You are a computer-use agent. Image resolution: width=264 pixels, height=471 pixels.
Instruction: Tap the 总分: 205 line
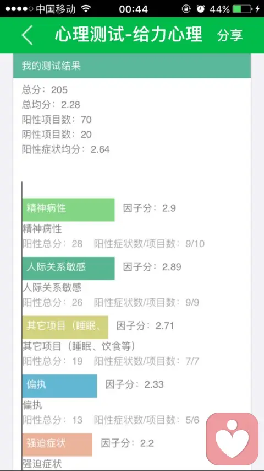click(45, 90)
